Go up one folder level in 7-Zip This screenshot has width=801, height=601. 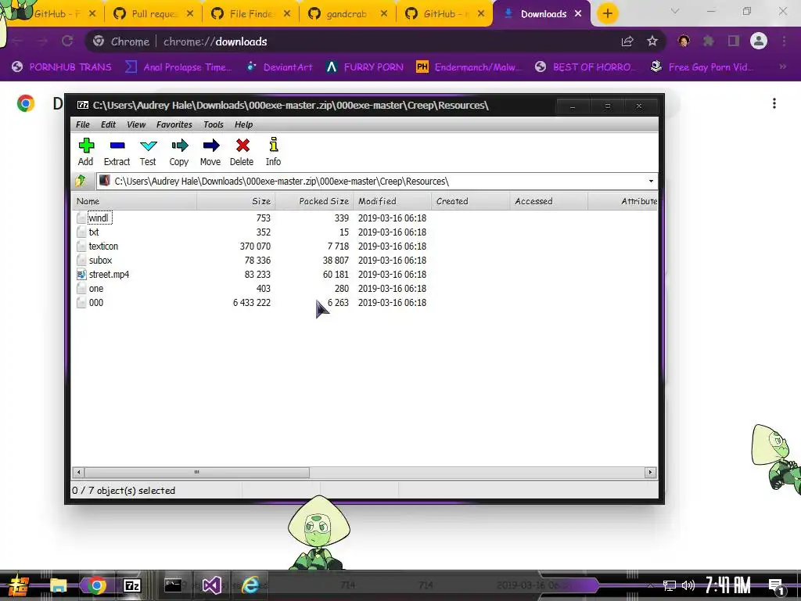coord(81,181)
